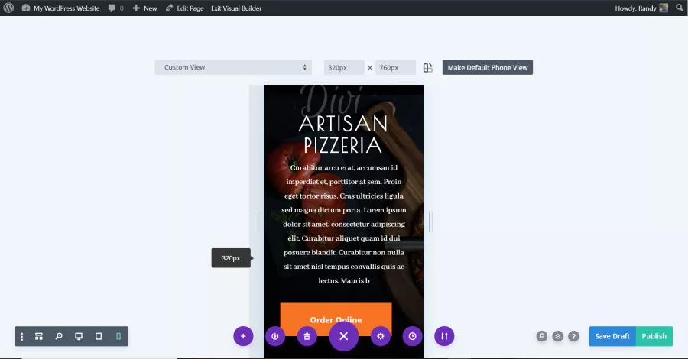Open the builder settings three-dot menu
The height and width of the screenshot is (359, 688).
pyautogui.click(x=22, y=336)
